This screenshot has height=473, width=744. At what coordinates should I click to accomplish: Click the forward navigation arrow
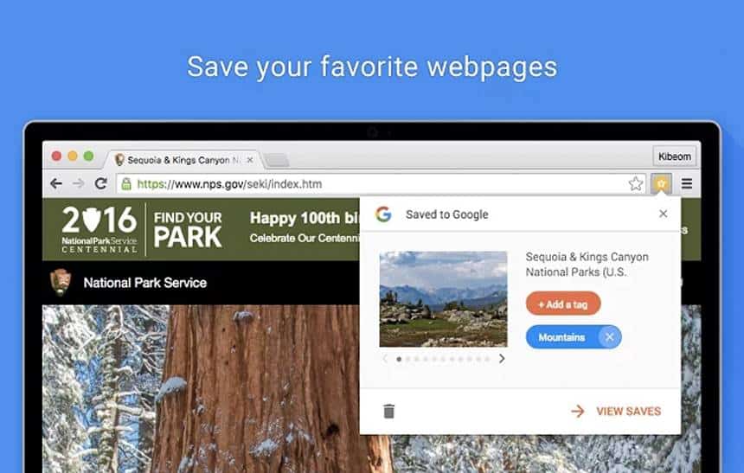(78, 183)
